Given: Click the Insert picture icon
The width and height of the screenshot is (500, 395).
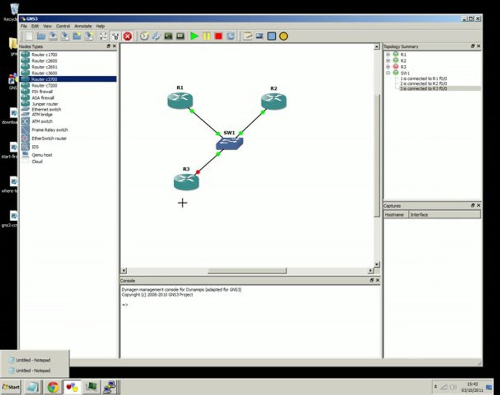Looking at the screenshot, I should (x=259, y=36).
